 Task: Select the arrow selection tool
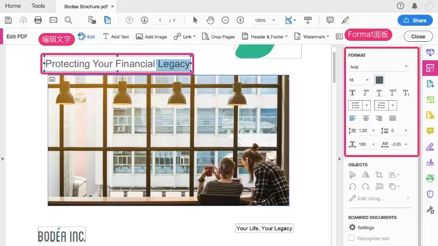tap(195, 20)
